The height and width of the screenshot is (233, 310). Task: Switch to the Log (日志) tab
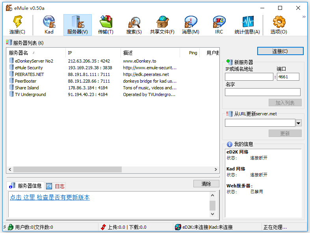pyautogui.click(x=56, y=186)
